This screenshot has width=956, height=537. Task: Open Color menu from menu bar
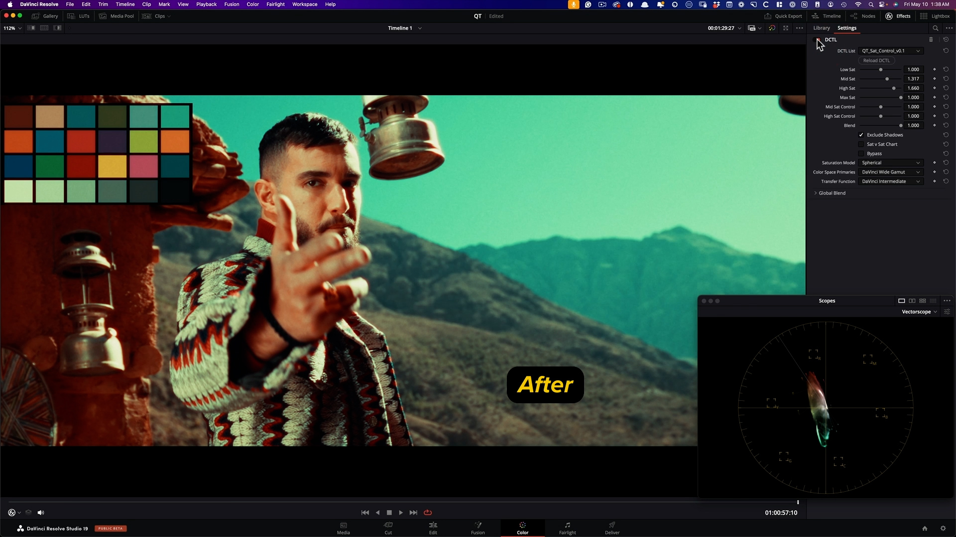pyautogui.click(x=252, y=4)
